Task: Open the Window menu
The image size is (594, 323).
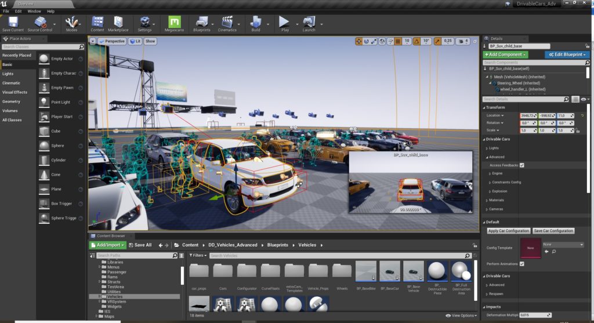Action: tap(34, 11)
